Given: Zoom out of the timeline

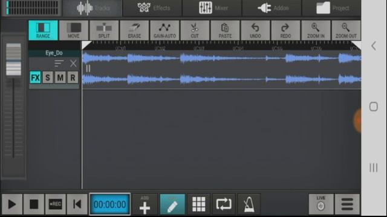Looking at the screenshot, I should (x=346, y=30).
